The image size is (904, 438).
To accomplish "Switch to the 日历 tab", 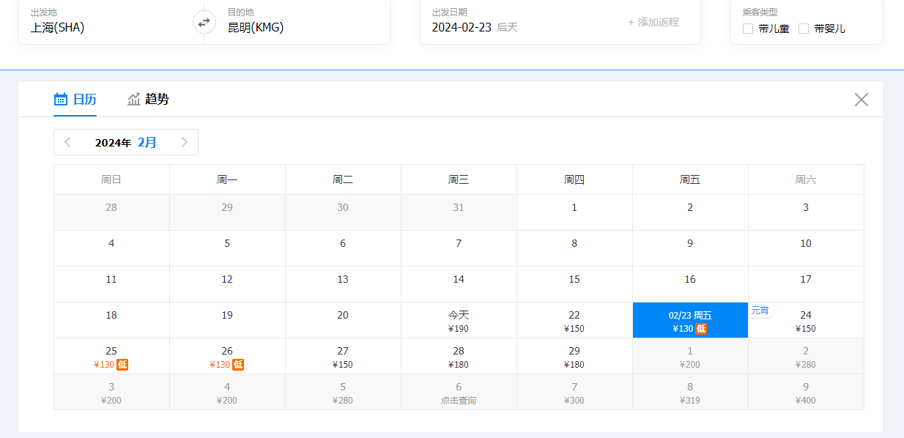I will pyautogui.click(x=75, y=100).
